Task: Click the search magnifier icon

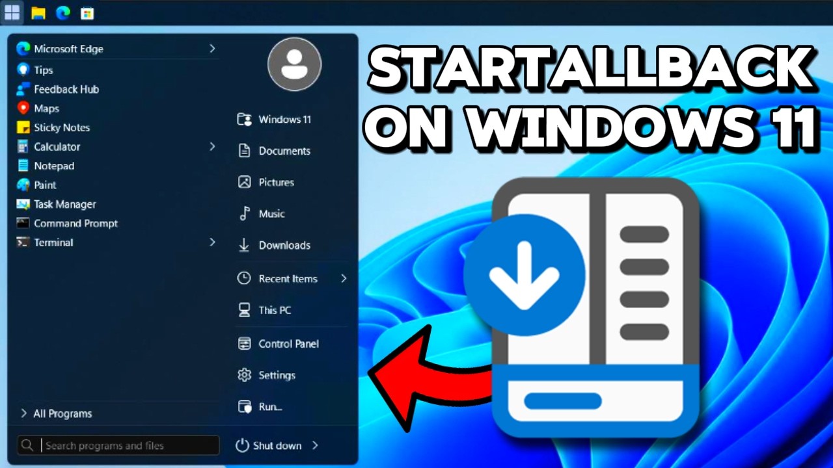Action: [27, 445]
